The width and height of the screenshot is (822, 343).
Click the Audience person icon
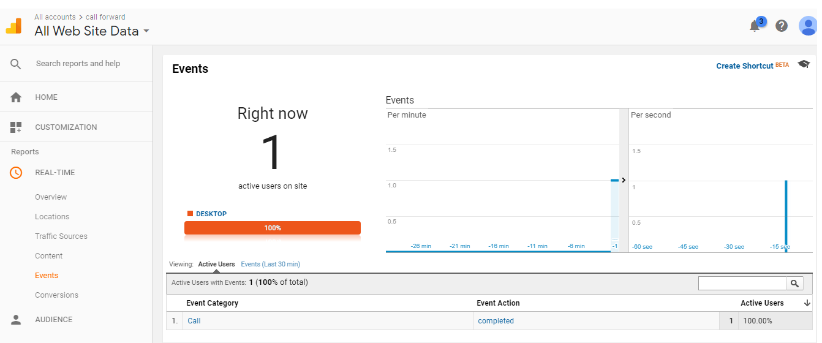tap(16, 320)
